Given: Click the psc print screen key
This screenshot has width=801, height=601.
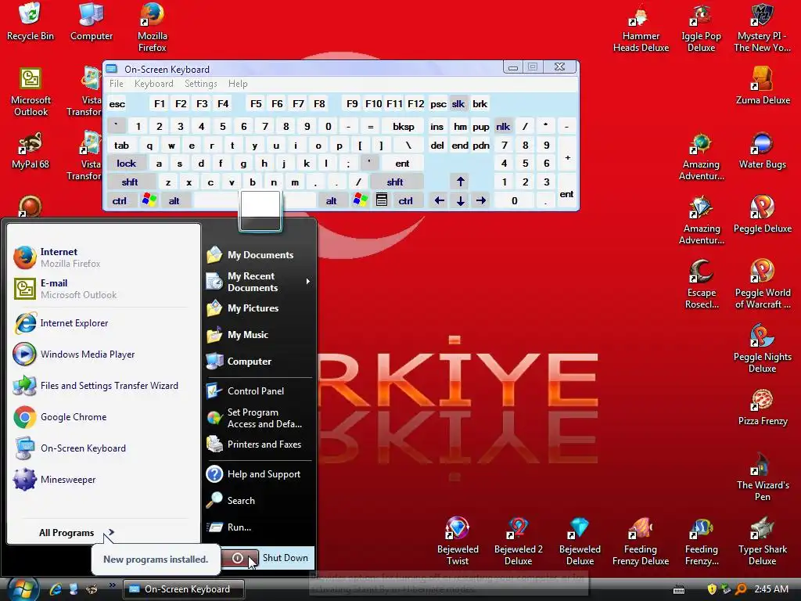Looking at the screenshot, I should pyautogui.click(x=438, y=104).
